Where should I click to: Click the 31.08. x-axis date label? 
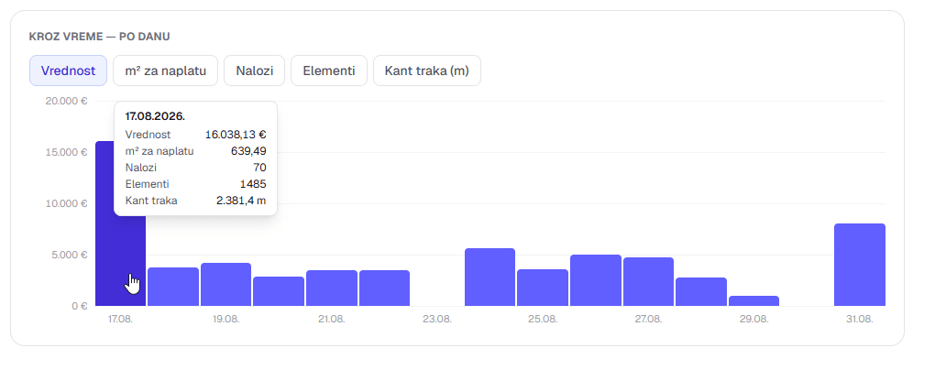tap(859, 320)
